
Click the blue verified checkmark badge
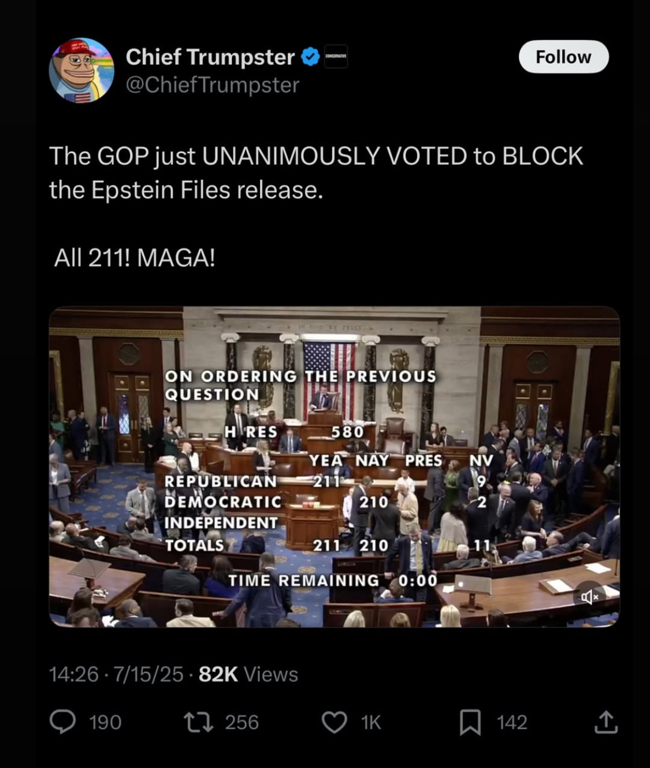click(311, 57)
